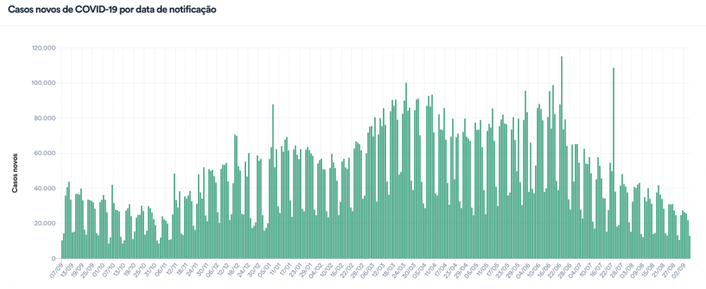
Task: Click the chart title 'Casos novos de COVID-19'
Action: coord(112,10)
